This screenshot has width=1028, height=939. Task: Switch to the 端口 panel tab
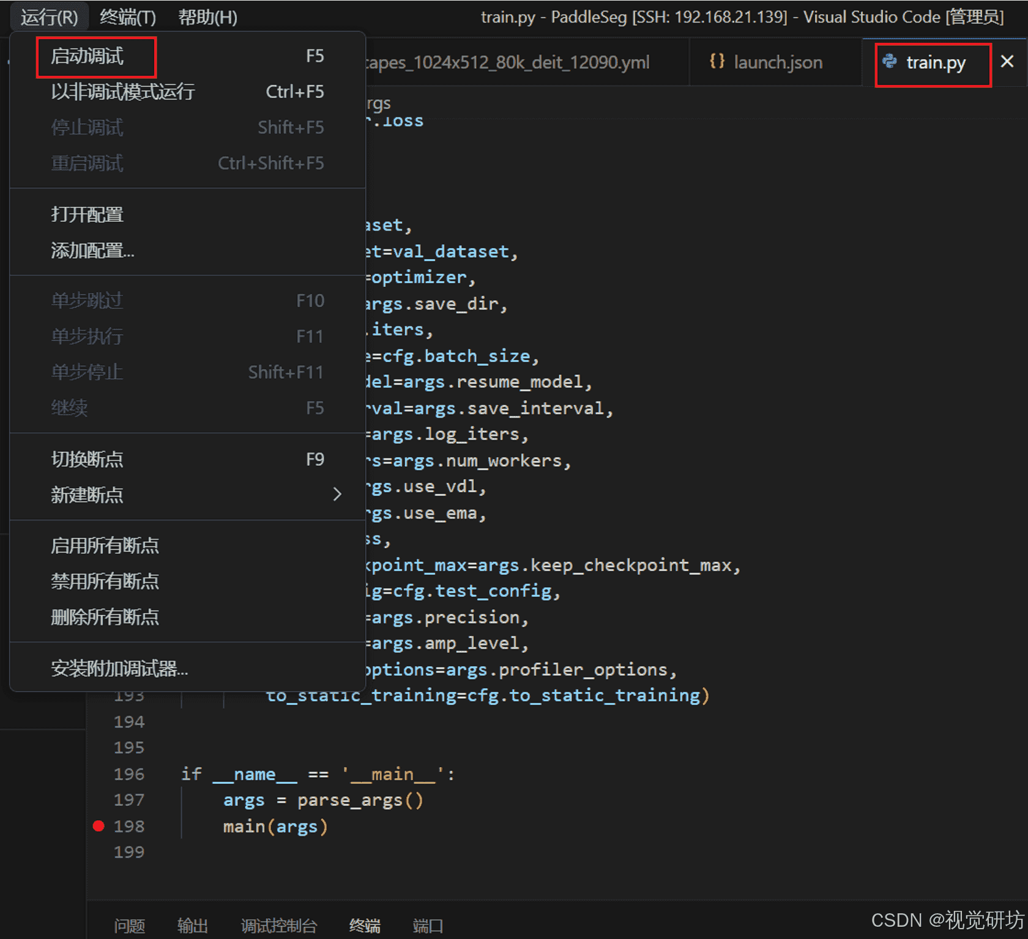click(427, 925)
